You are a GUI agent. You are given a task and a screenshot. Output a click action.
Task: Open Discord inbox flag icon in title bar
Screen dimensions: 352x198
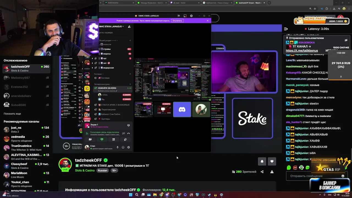[179, 16]
